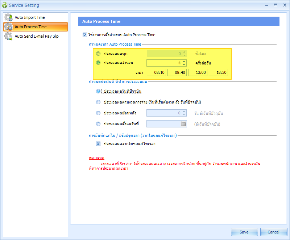Toggle the ประมวลผลจากใบขอแก้ไขเวลา checkbox
The width and height of the screenshot is (290, 240).
[98, 144]
